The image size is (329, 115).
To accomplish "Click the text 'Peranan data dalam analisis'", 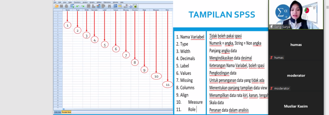I will (229, 110).
